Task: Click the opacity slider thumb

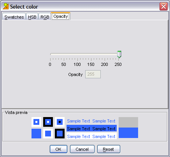Action: 119,54
